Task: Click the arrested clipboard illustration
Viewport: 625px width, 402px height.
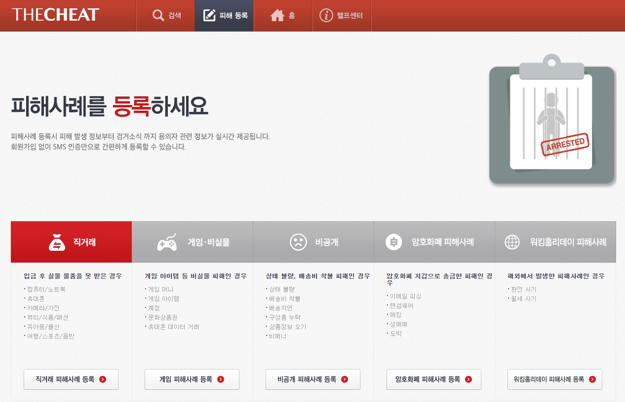Action: (x=552, y=120)
